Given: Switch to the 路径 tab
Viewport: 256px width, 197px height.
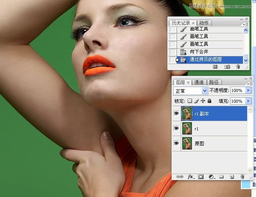Looking at the screenshot, I should (214, 82).
